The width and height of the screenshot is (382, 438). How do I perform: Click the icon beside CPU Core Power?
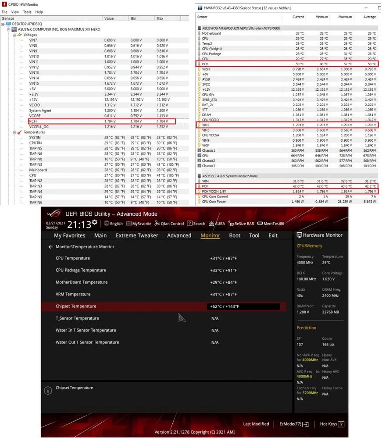[199, 201]
